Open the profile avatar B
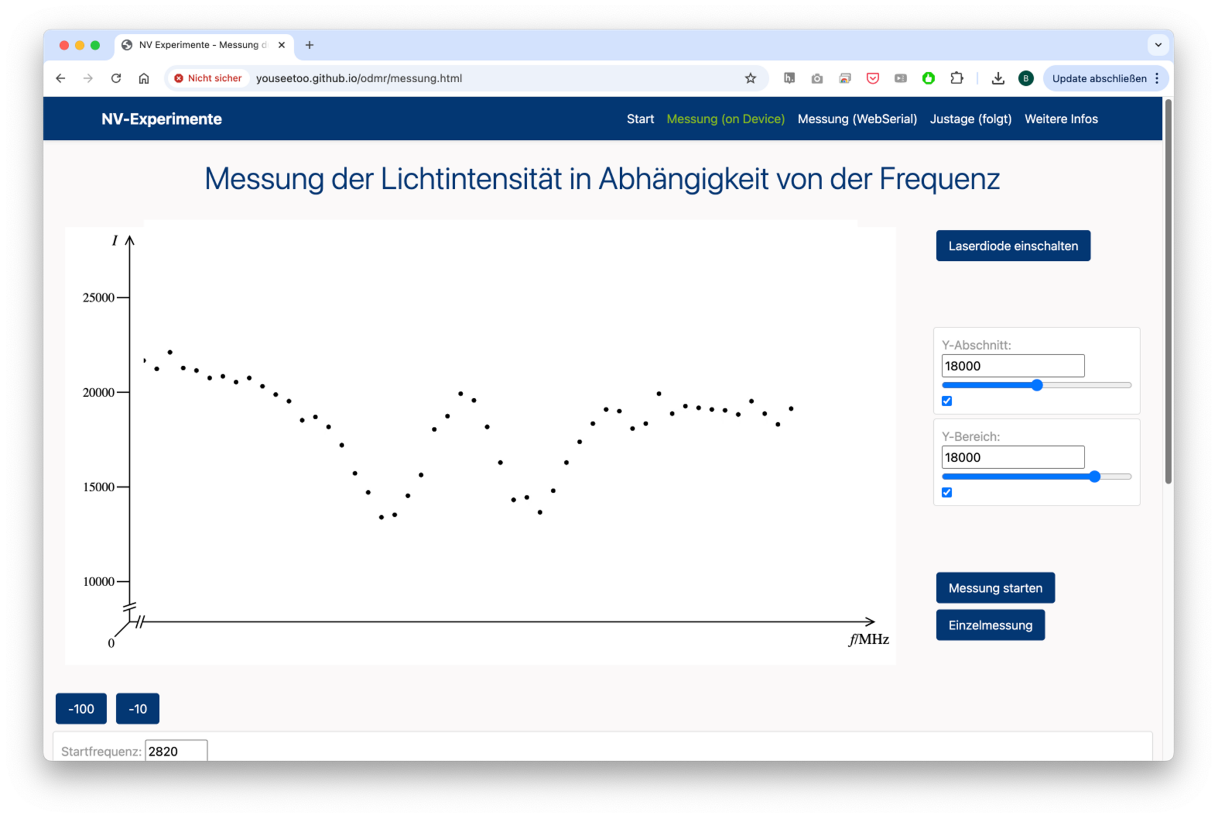Image resolution: width=1219 pixels, height=820 pixels. click(x=1025, y=78)
